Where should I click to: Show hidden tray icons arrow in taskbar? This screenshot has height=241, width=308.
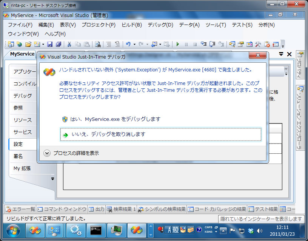[x=223, y=230]
